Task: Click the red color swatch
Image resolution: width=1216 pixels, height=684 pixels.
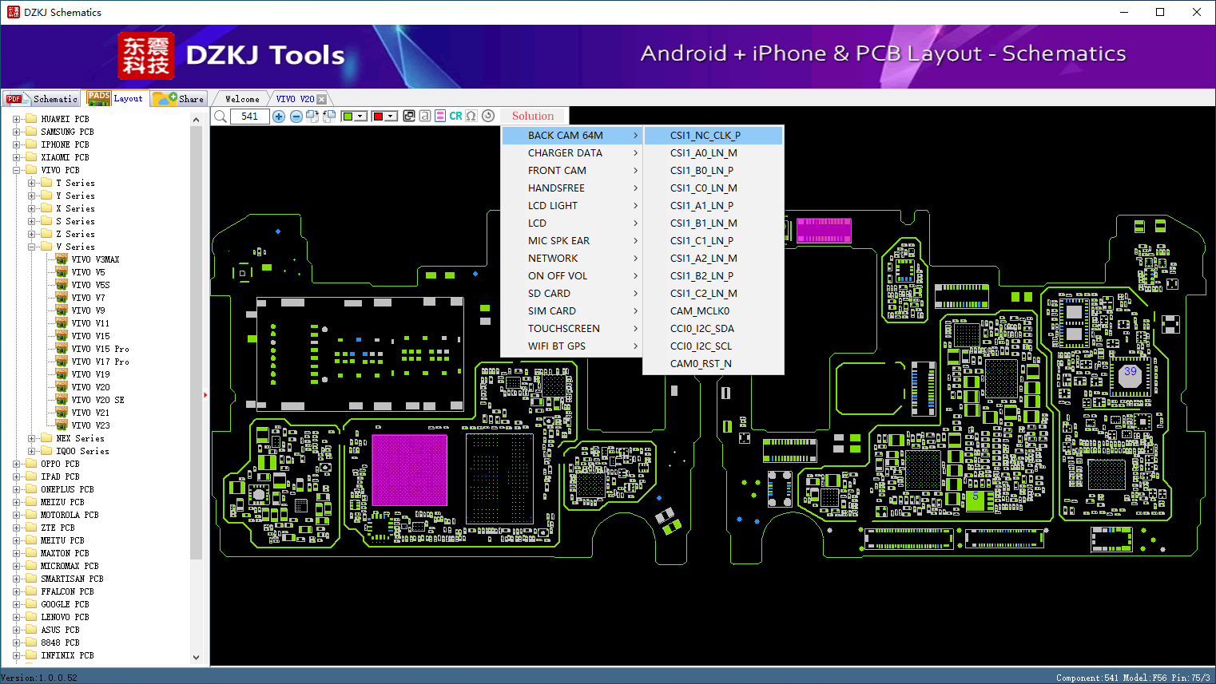Action: [x=378, y=117]
